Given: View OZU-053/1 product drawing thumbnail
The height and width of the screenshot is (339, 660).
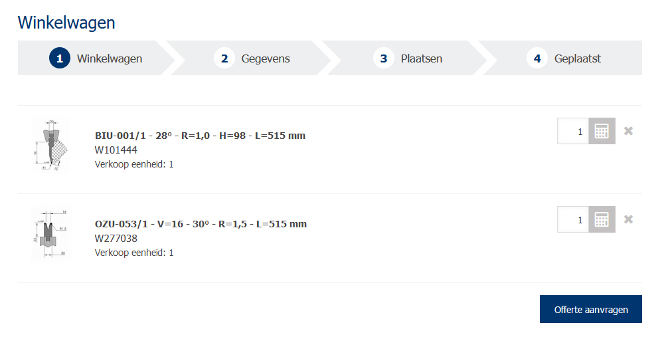Looking at the screenshot, I should coord(50,233).
